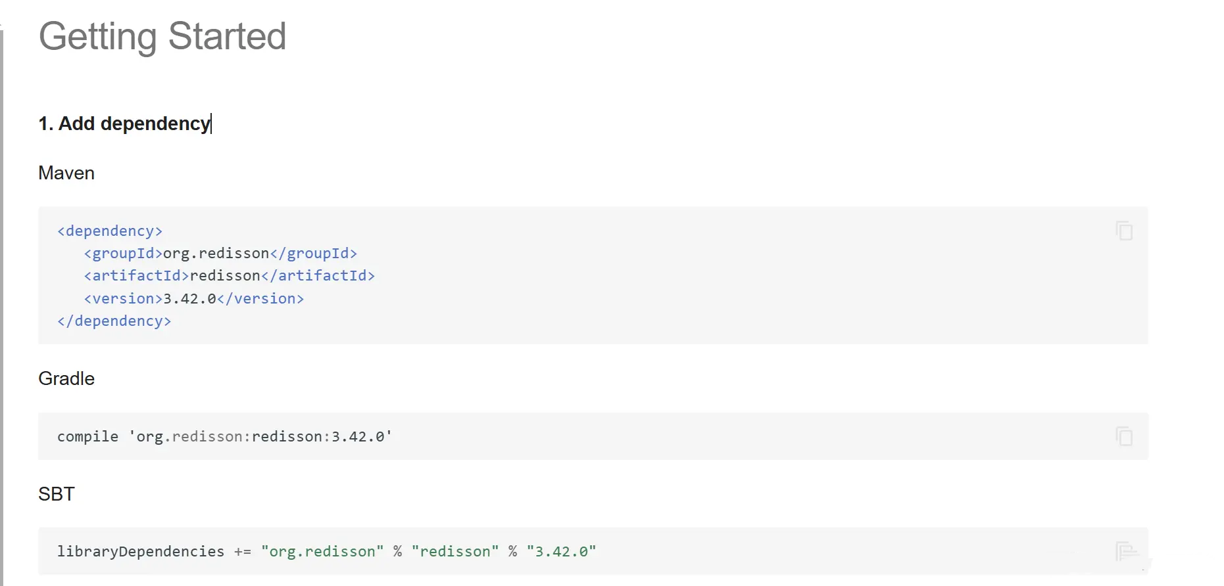The image size is (1224, 586).
Task: Click the Getting Started page title
Action: [x=162, y=36]
